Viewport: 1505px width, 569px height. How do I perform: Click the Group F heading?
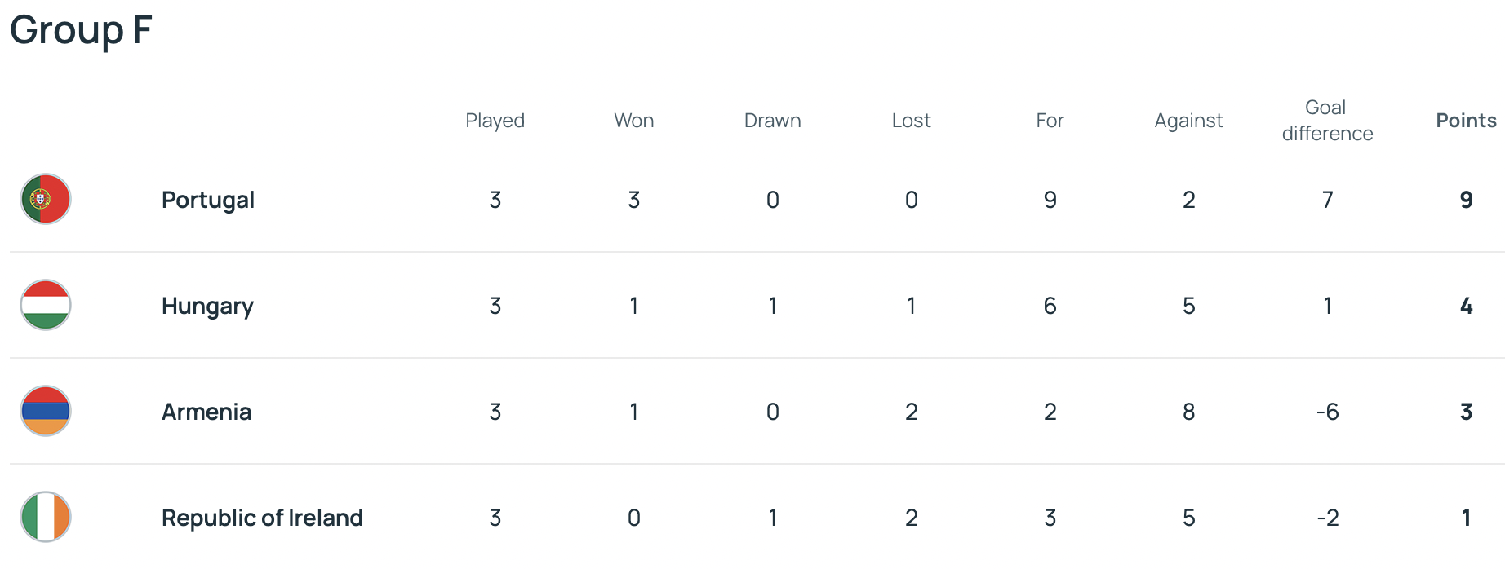click(81, 30)
